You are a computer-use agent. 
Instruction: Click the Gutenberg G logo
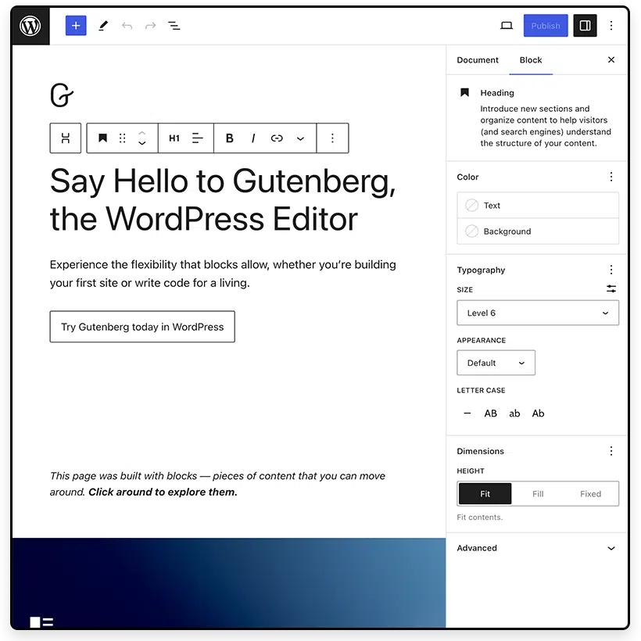coord(62,95)
